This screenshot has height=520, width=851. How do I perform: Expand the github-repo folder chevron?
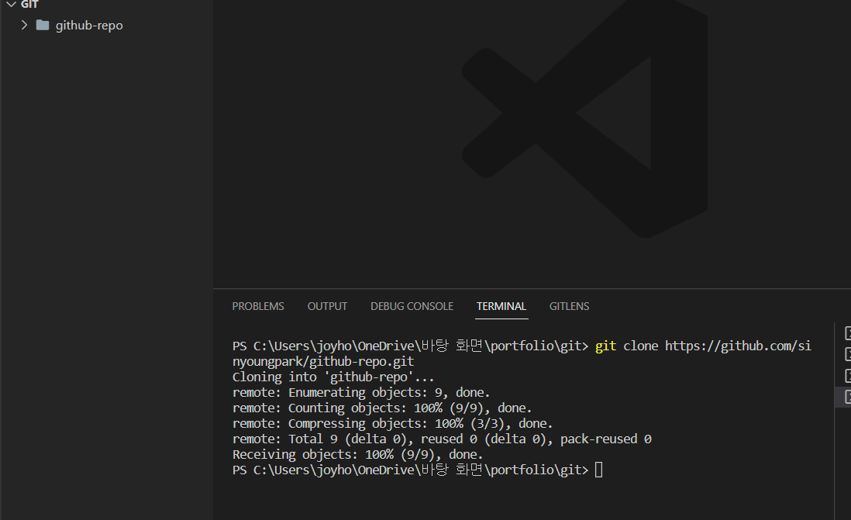(24, 25)
